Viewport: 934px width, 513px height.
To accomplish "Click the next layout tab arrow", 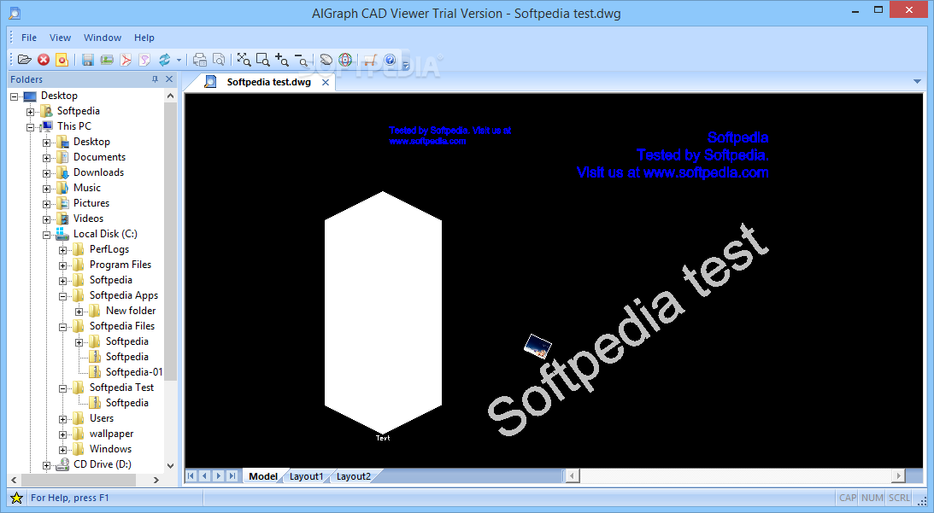I will 219,475.
